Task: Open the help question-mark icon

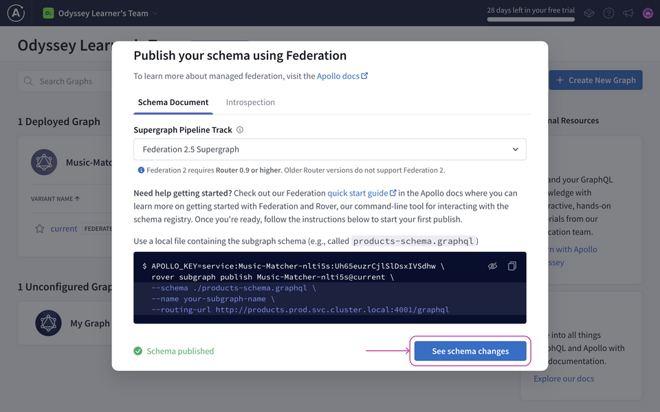Action: point(608,14)
